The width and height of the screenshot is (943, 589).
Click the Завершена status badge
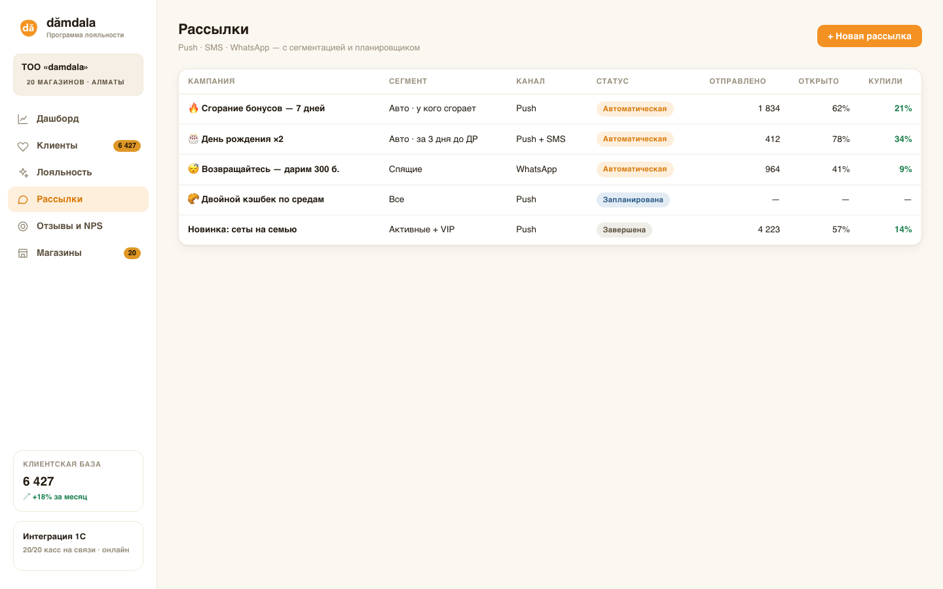click(x=624, y=230)
